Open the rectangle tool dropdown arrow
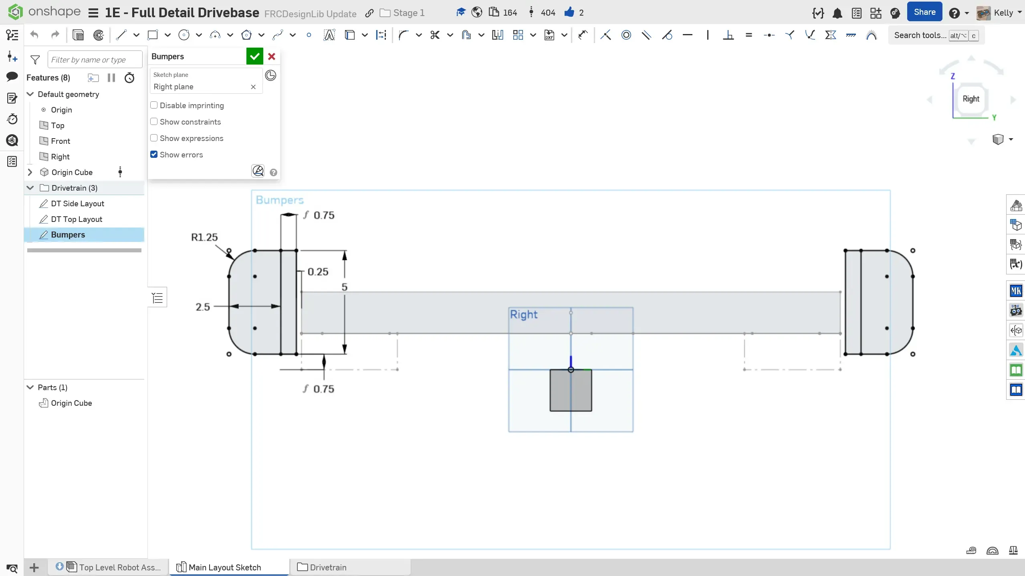The height and width of the screenshot is (576, 1025). [167, 35]
